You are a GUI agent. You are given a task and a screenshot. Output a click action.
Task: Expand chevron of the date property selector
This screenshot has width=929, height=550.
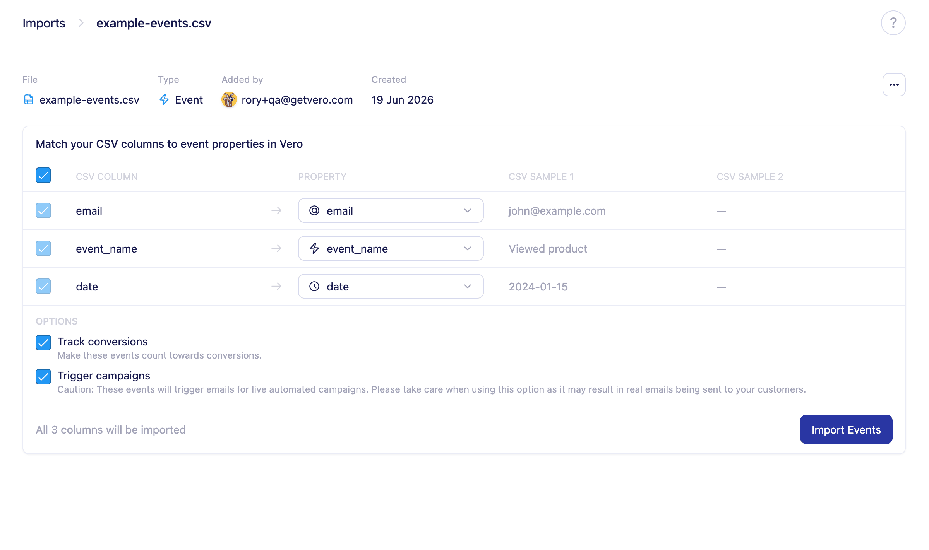(x=468, y=287)
